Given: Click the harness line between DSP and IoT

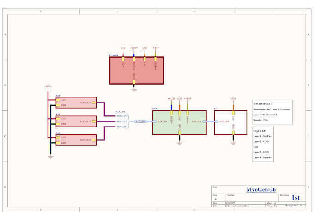Looking at the screenshot, I should [211, 121].
